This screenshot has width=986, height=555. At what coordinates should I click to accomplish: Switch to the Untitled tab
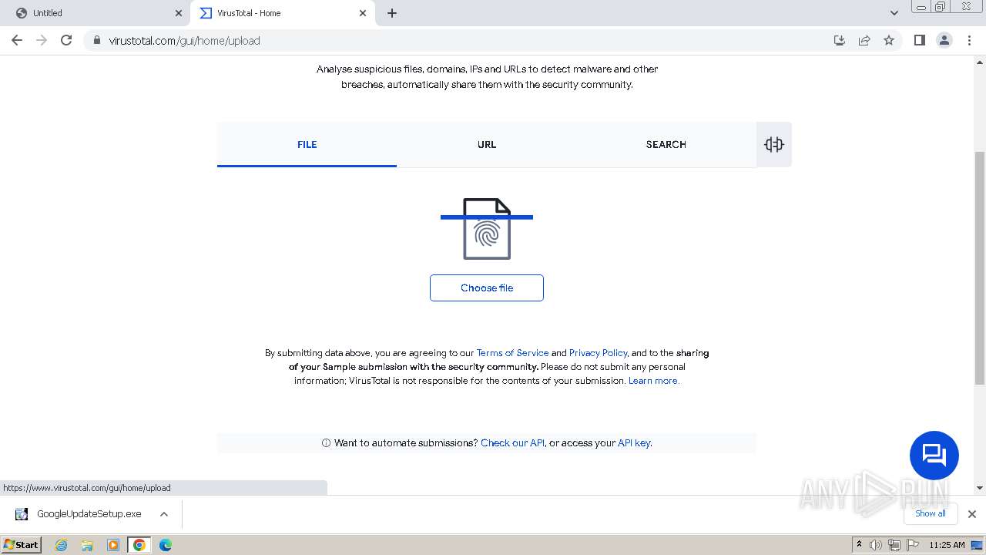(96, 13)
